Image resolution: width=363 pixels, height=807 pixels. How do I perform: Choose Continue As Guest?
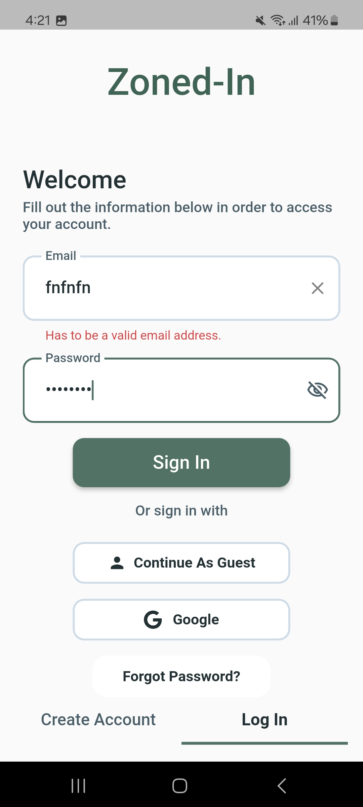point(182,563)
